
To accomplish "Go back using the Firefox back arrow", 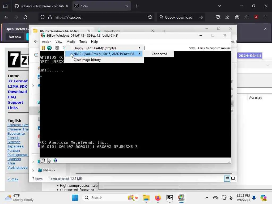I will tap(6, 17).
